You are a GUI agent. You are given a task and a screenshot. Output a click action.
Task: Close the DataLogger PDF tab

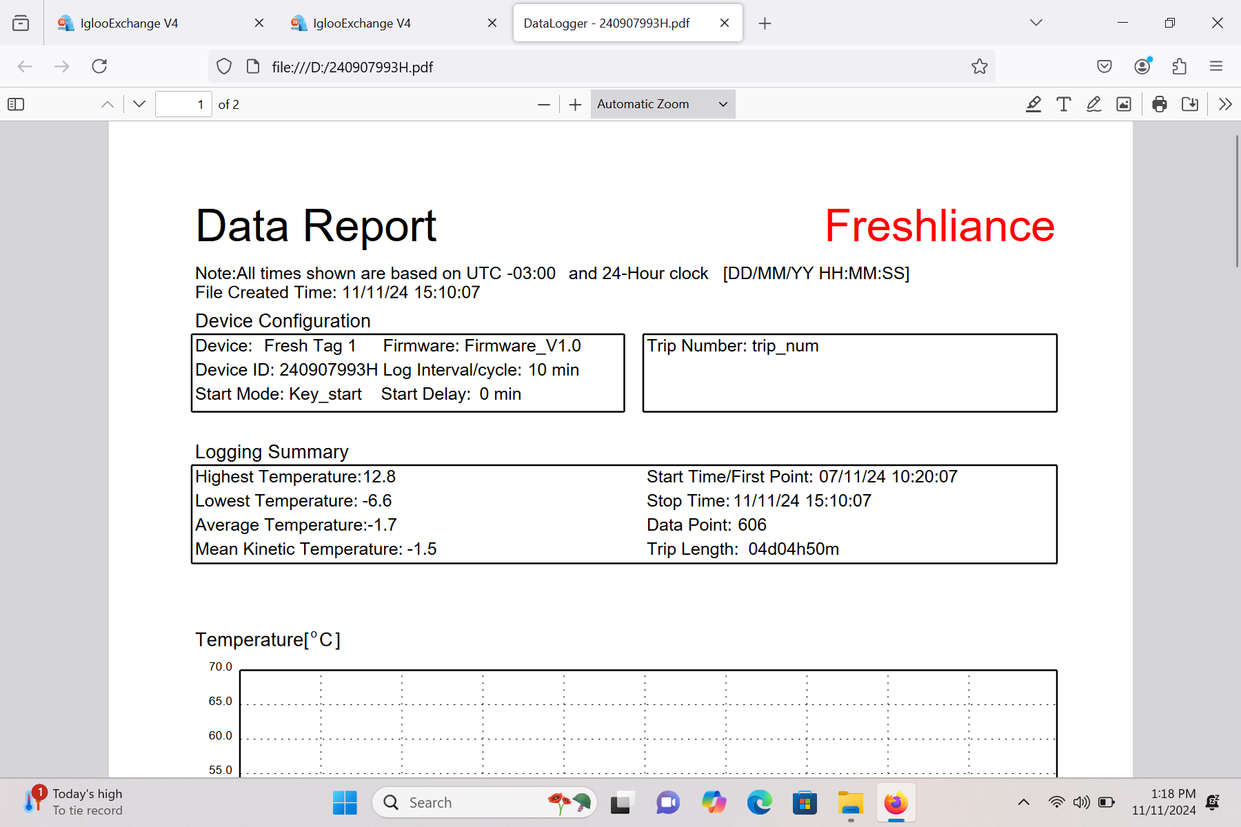pos(725,23)
